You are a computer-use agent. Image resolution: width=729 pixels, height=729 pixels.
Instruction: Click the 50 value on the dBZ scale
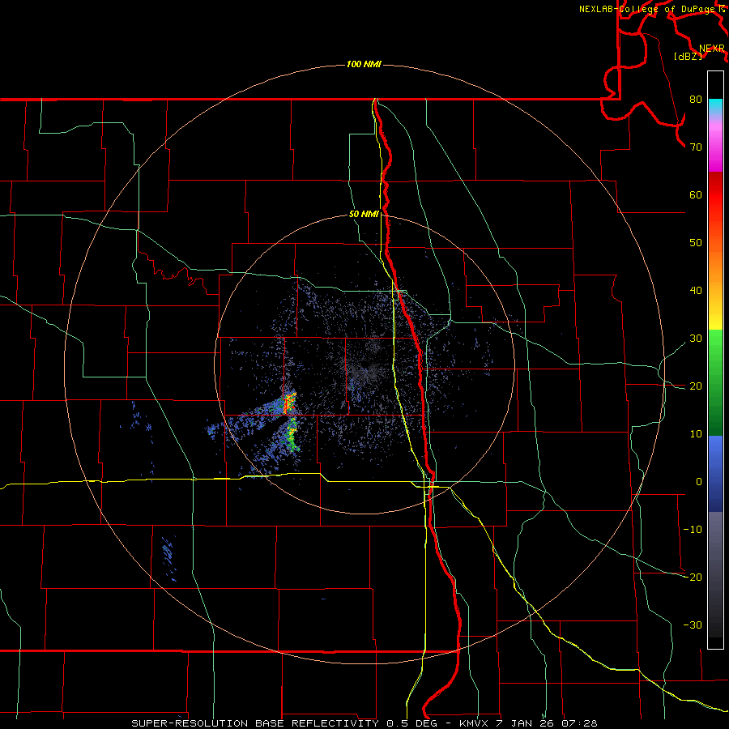696,243
